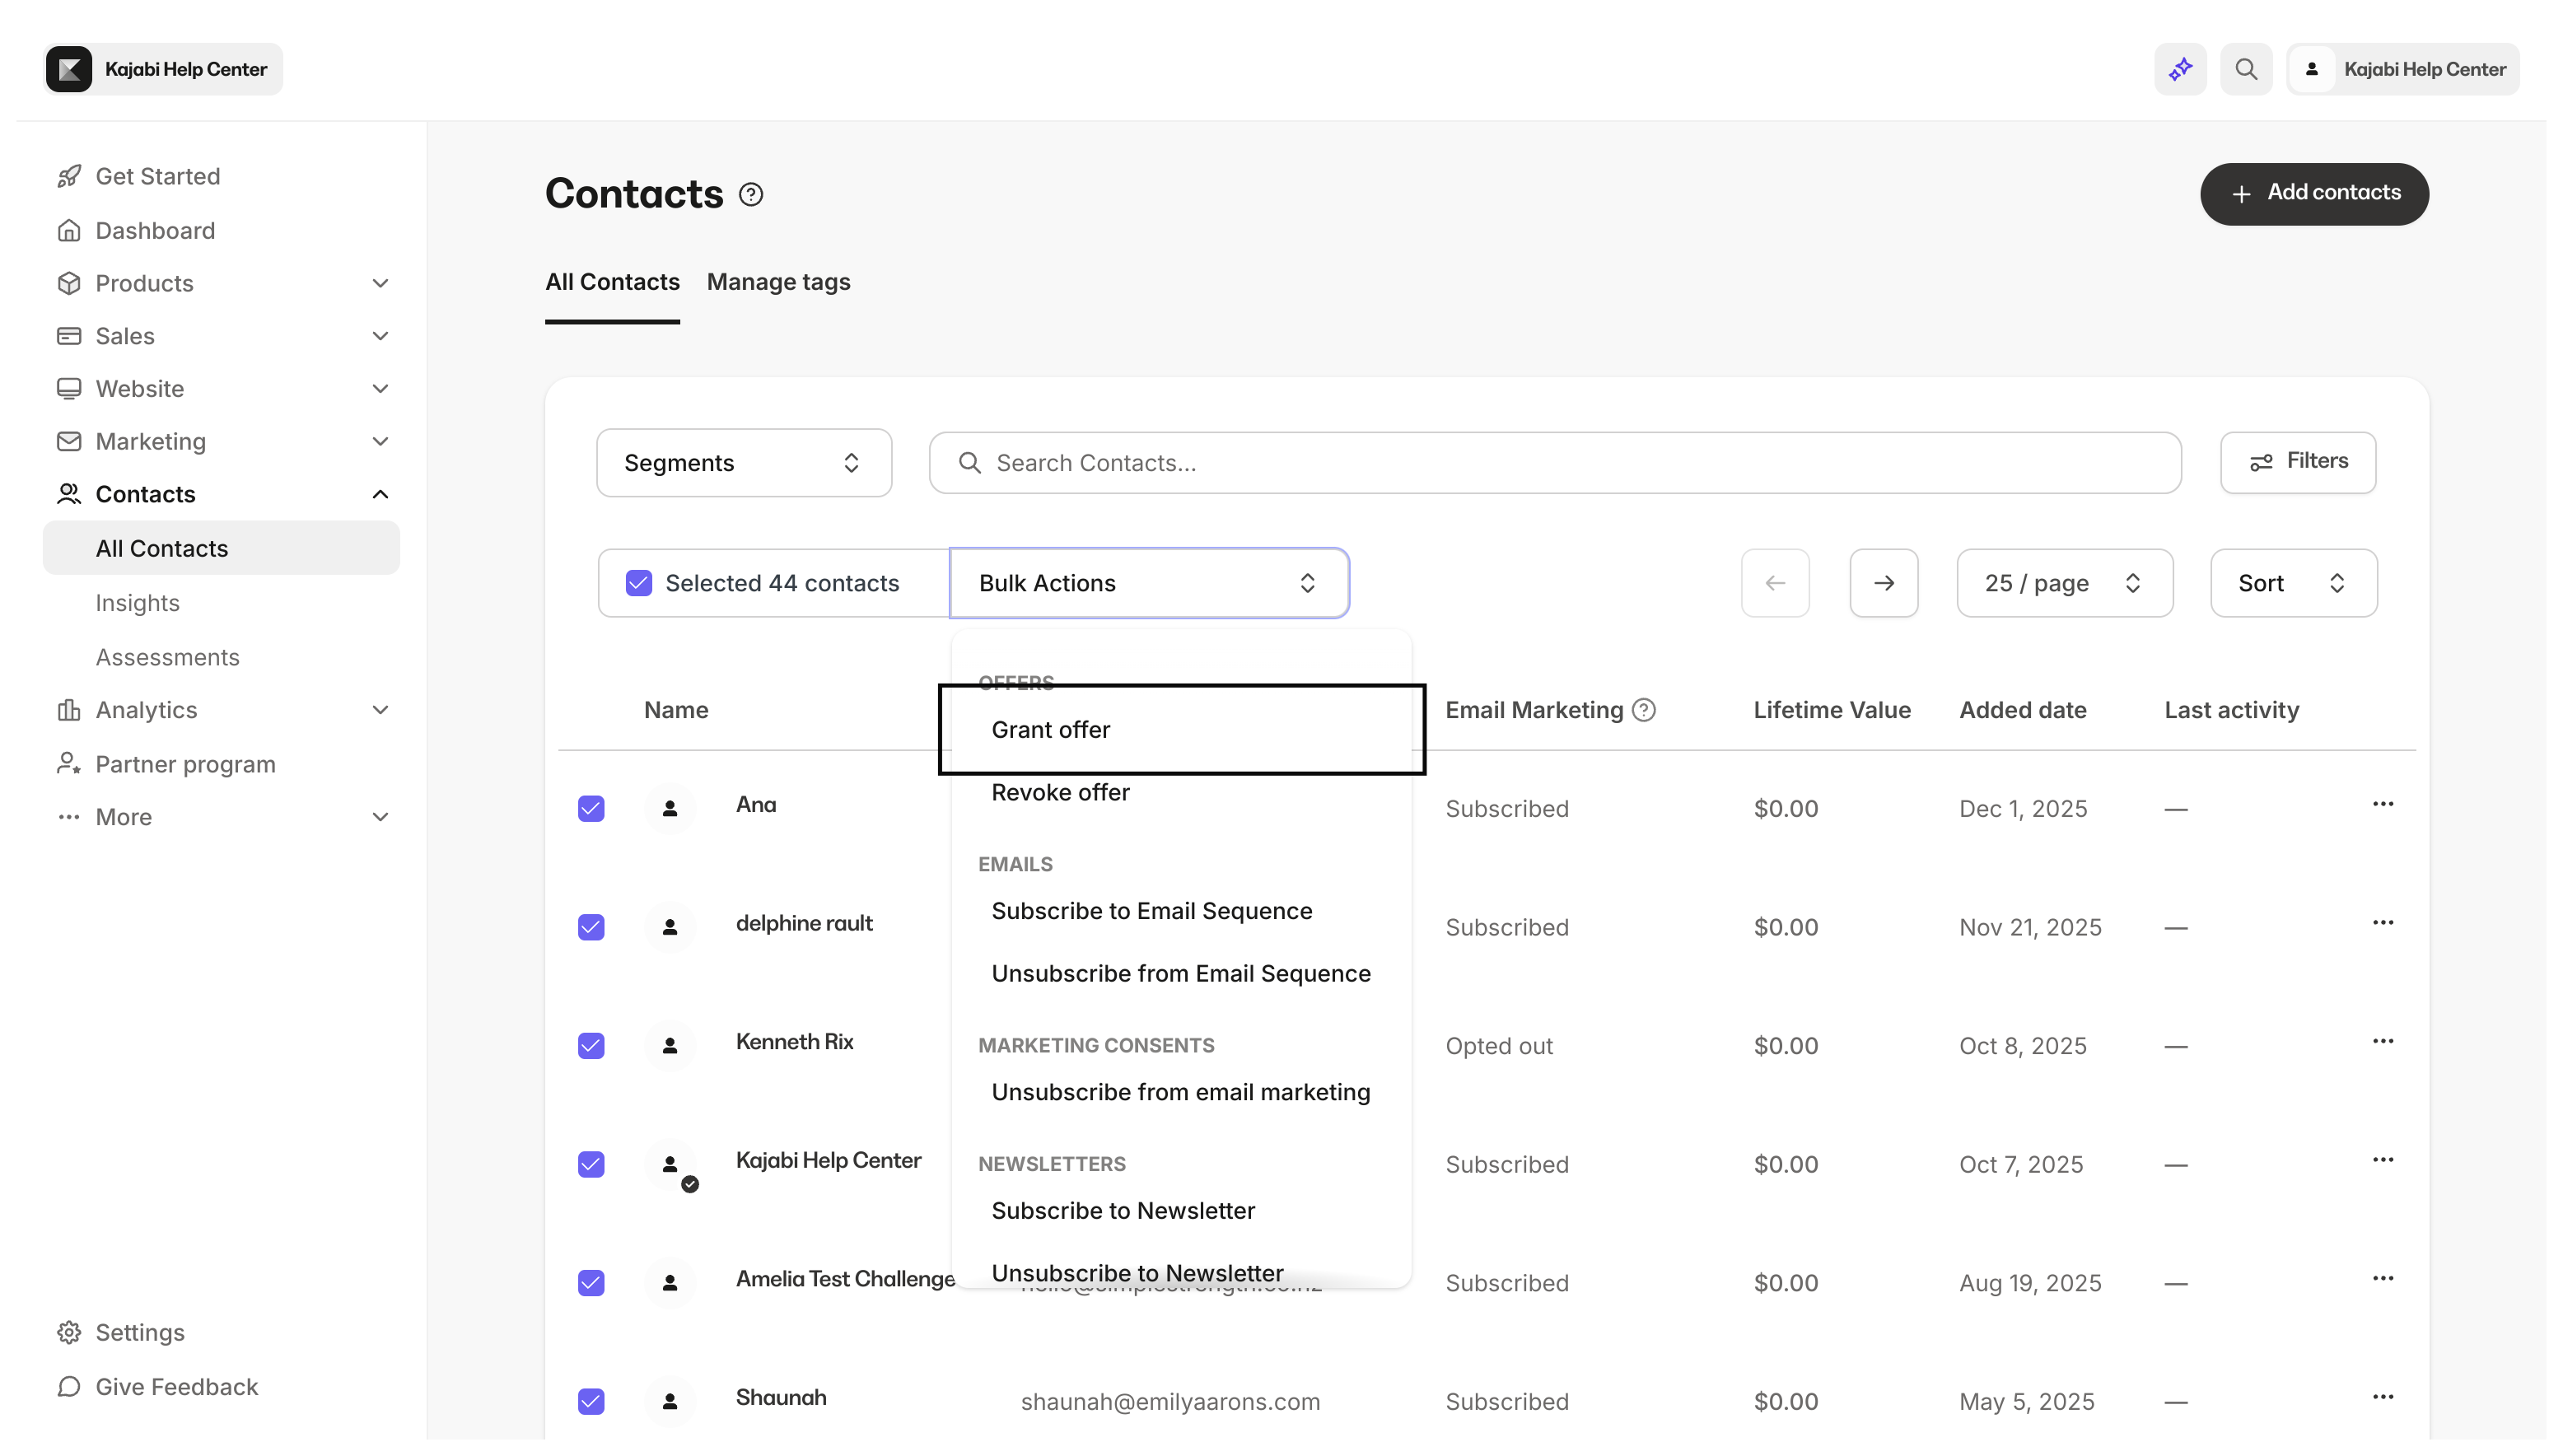Screen dimensions: 2563x1456
Task: Open the Filters button
Action: click(x=2298, y=462)
